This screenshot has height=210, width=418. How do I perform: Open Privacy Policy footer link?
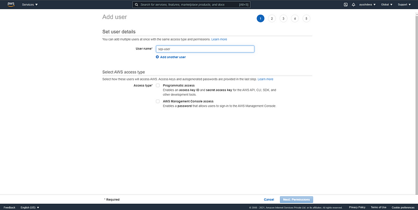coord(357,207)
